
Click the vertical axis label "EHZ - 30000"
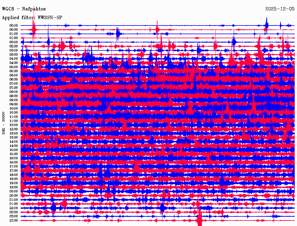pyautogui.click(x=3, y=123)
